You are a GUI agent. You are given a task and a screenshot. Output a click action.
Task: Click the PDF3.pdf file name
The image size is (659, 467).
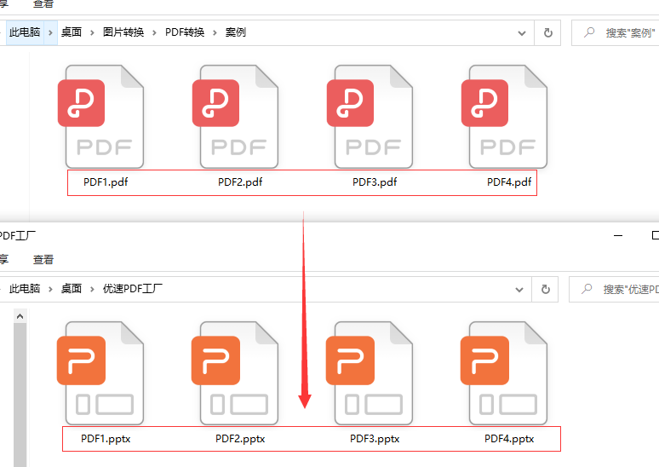[x=375, y=182]
